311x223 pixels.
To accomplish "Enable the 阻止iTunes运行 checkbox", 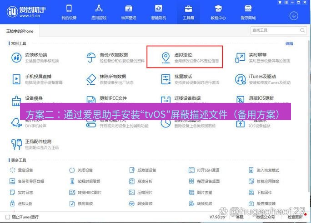I will coord(8,217).
